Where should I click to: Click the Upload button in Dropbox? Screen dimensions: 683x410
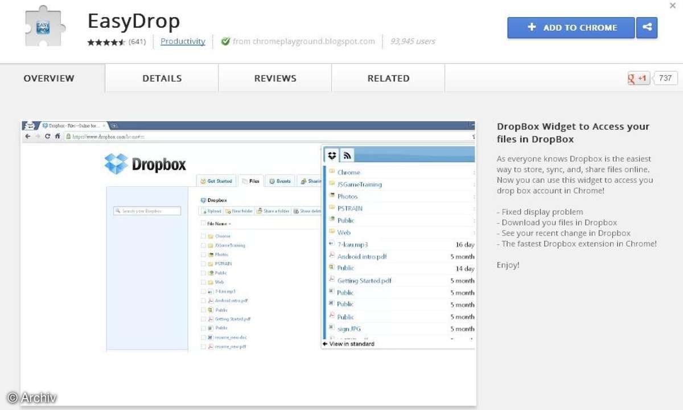pyautogui.click(x=211, y=211)
